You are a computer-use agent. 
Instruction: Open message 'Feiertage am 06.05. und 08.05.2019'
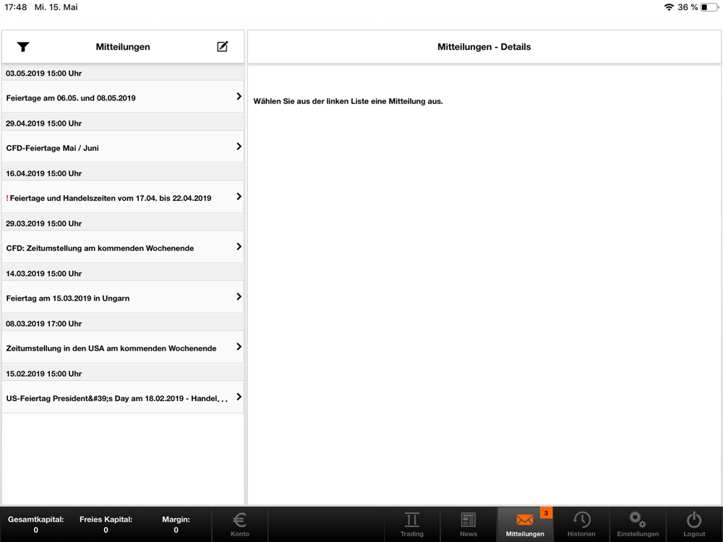click(x=123, y=97)
